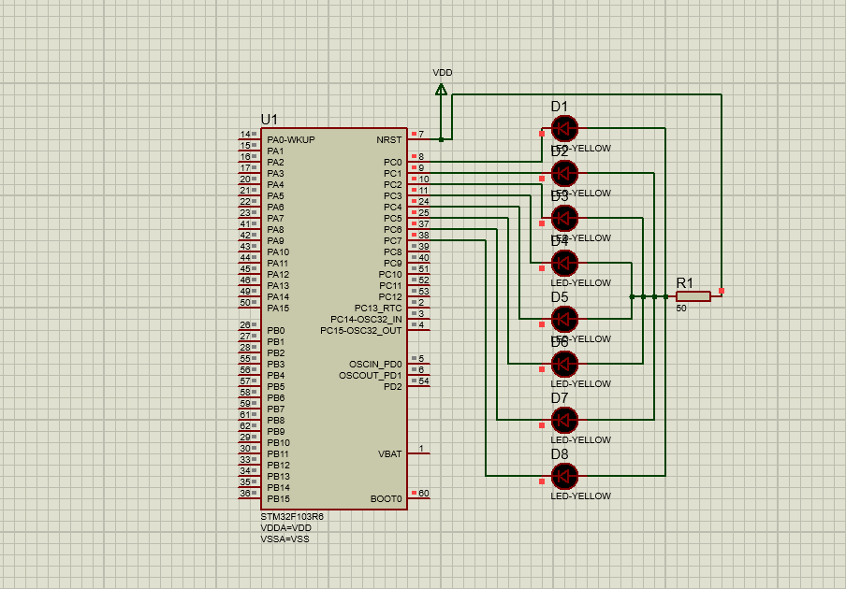Select the PA8 pin label
846x589 pixels.
[275, 230]
